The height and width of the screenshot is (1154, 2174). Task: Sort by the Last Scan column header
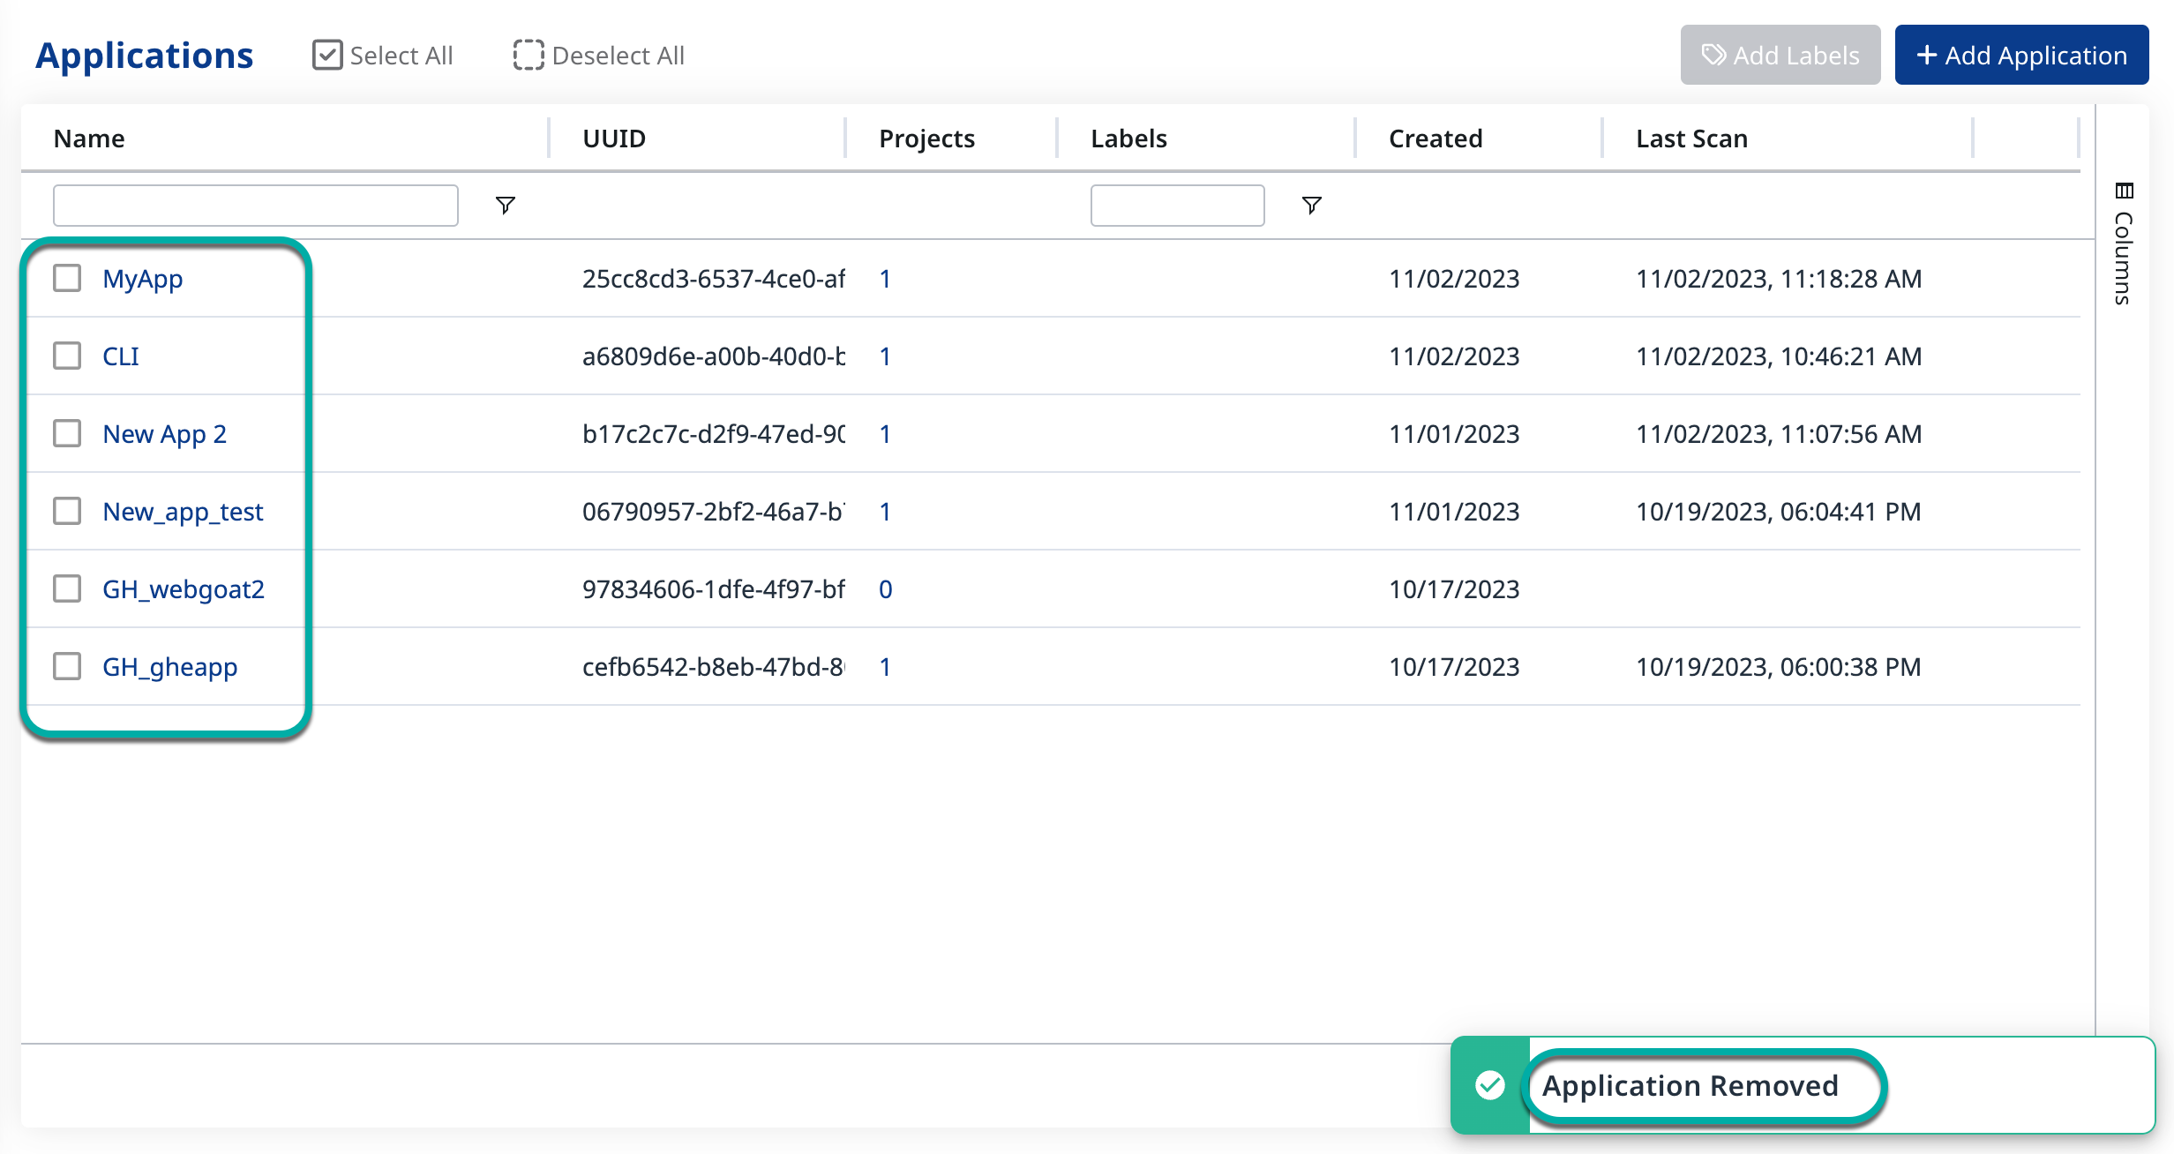[x=1690, y=139]
